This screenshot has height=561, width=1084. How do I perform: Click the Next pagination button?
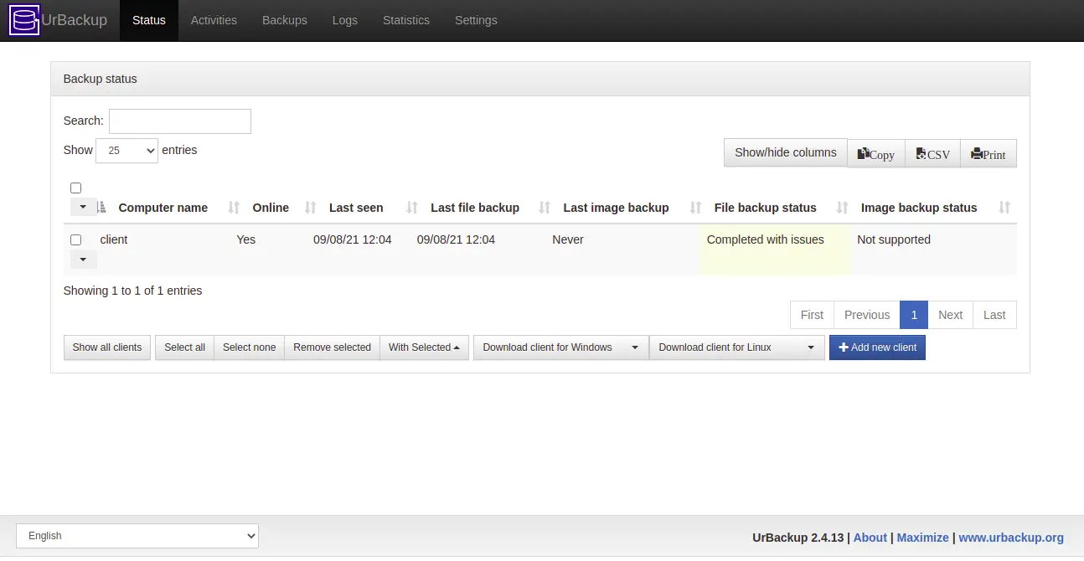point(950,315)
